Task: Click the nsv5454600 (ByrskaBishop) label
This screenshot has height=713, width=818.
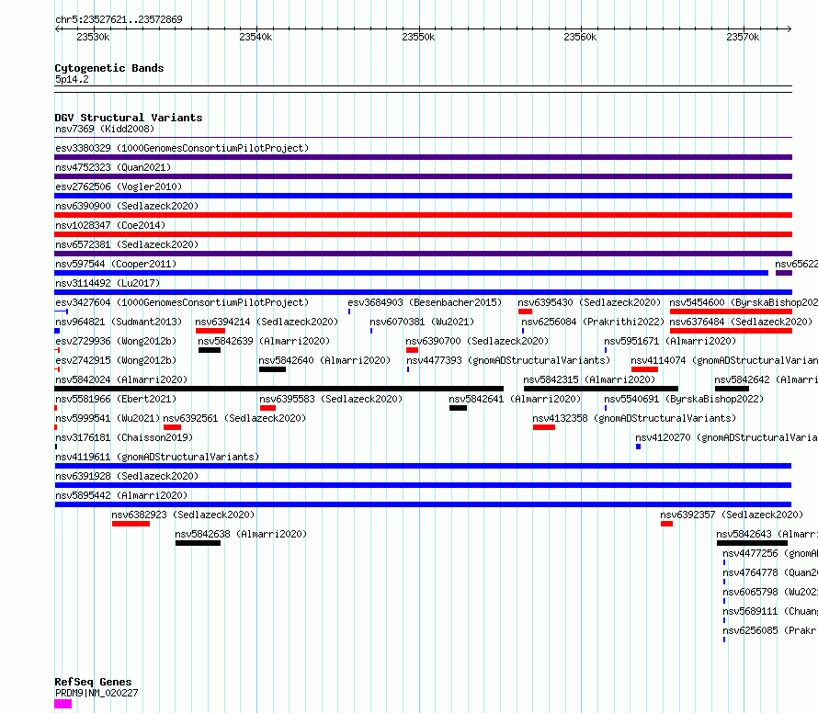Action: (x=744, y=302)
